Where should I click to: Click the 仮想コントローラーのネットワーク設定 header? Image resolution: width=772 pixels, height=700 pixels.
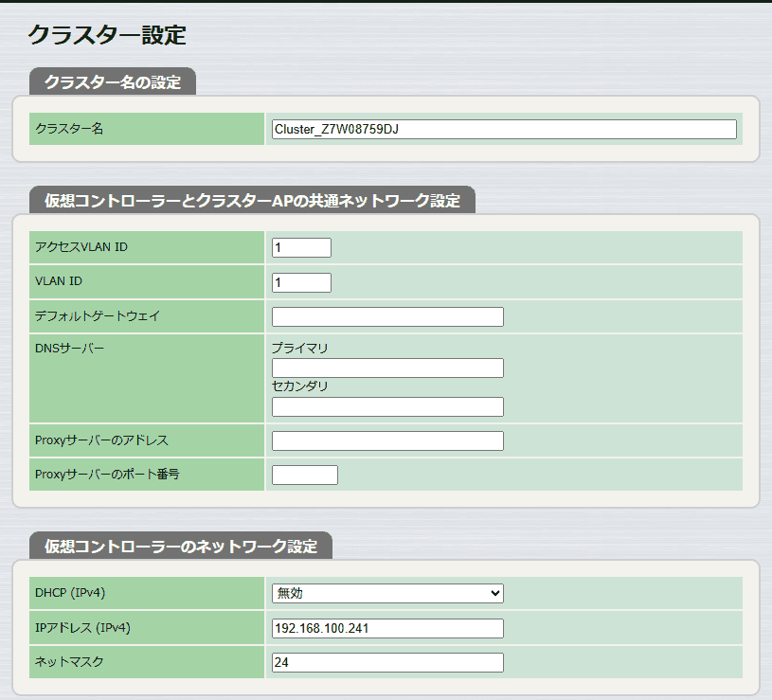tap(181, 546)
